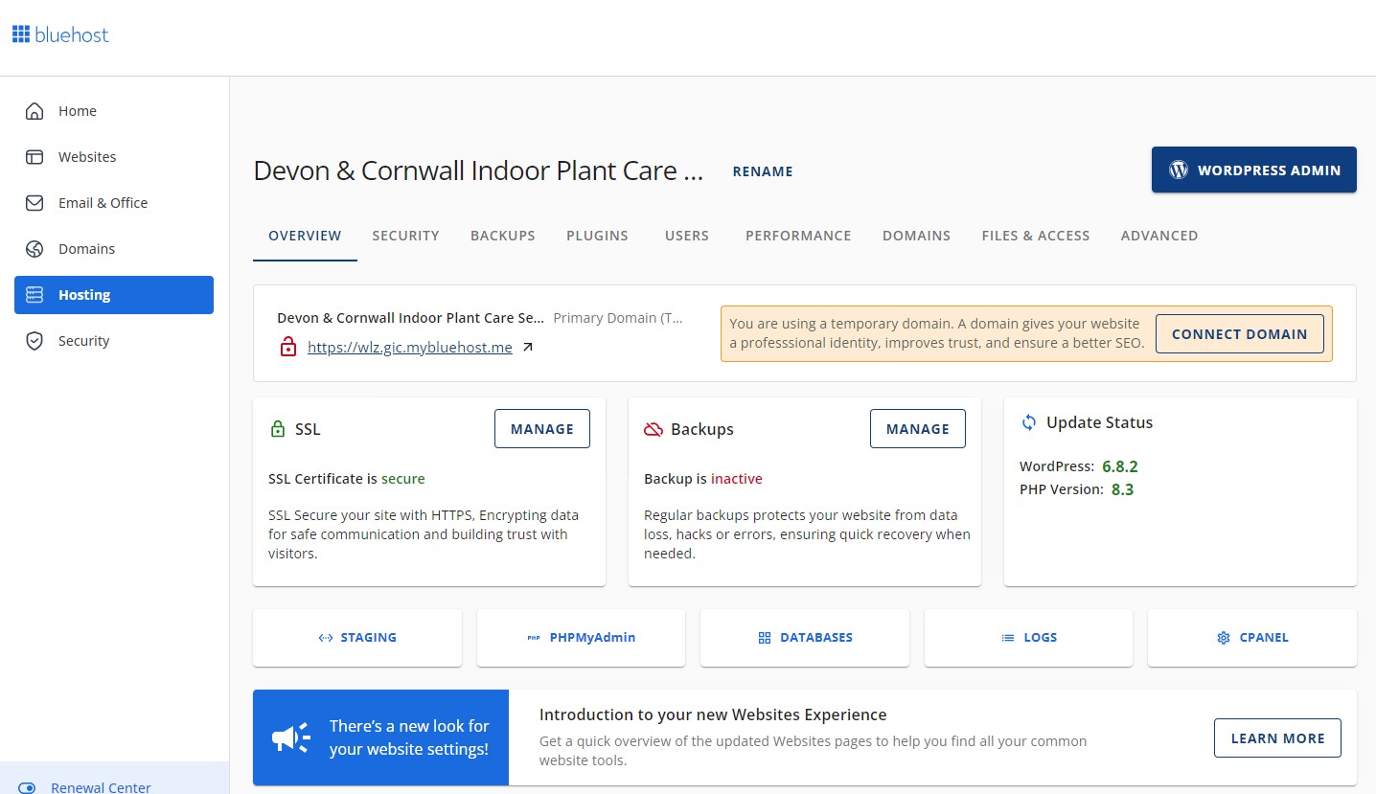The width and height of the screenshot is (1376, 794).
Task: Click 'Introduction to your new Websites Experience' heading
Action: tap(713, 715)
